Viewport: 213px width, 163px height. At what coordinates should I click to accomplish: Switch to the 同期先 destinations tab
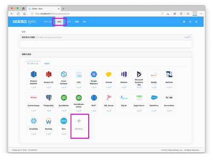(47, 64)
